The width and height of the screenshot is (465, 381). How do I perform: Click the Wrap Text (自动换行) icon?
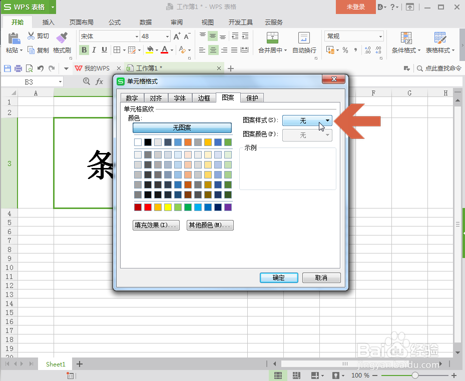[304, 38]
